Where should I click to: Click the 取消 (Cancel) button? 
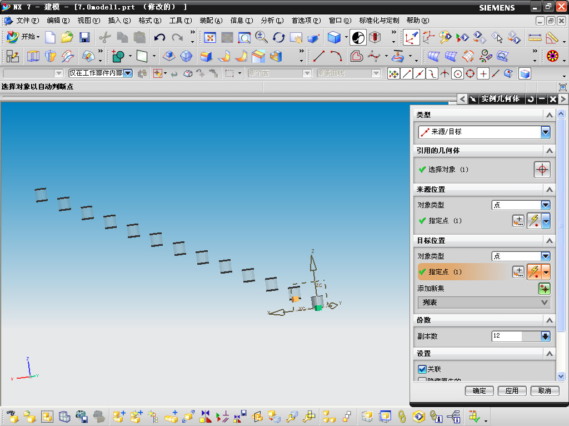click(545, 391)
